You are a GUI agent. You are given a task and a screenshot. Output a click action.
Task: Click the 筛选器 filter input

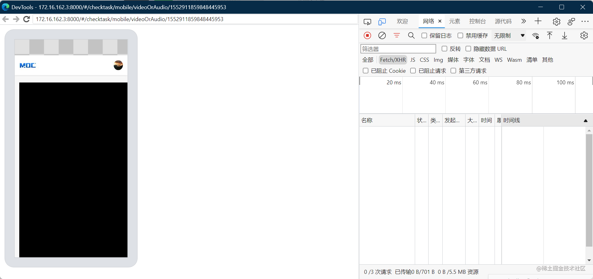click(398, 49)
